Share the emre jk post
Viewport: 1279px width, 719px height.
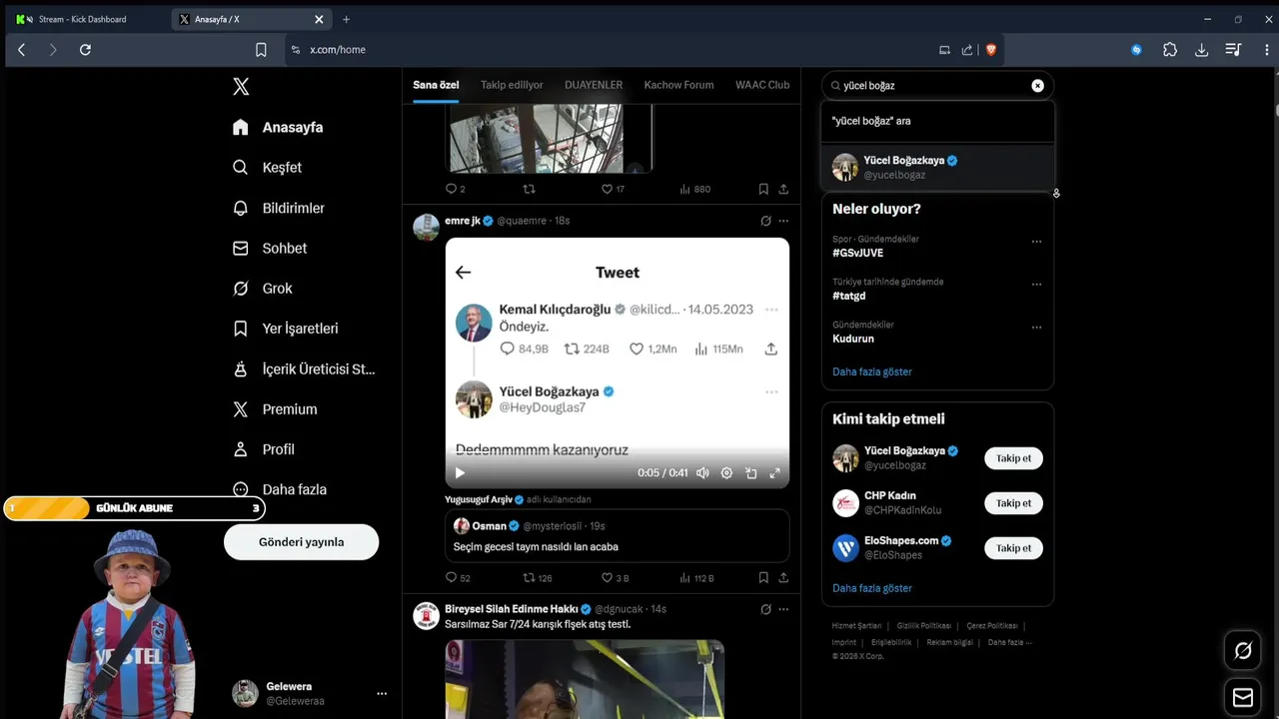pyautogui.click(x=783, y=578)
